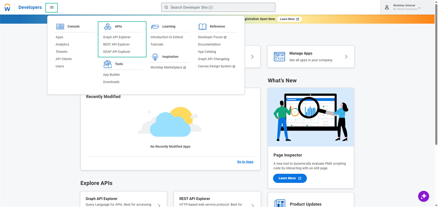
Task: Click the Tools toolbox icon
Action: tap(108, 64)
